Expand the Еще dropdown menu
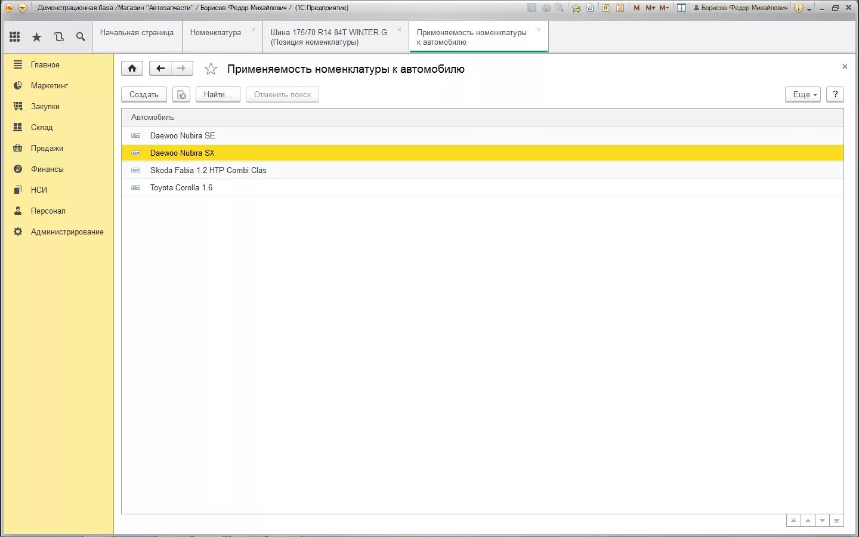 804,94
